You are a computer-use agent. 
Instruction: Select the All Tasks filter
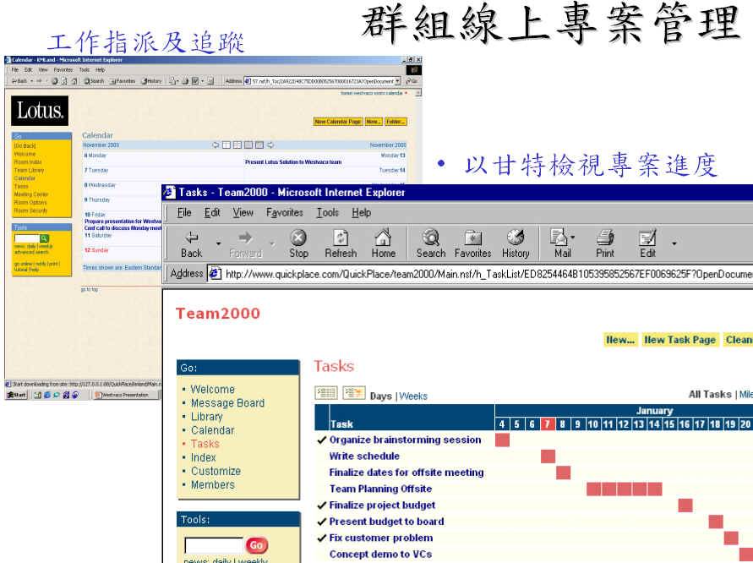(x=710, y=395)
